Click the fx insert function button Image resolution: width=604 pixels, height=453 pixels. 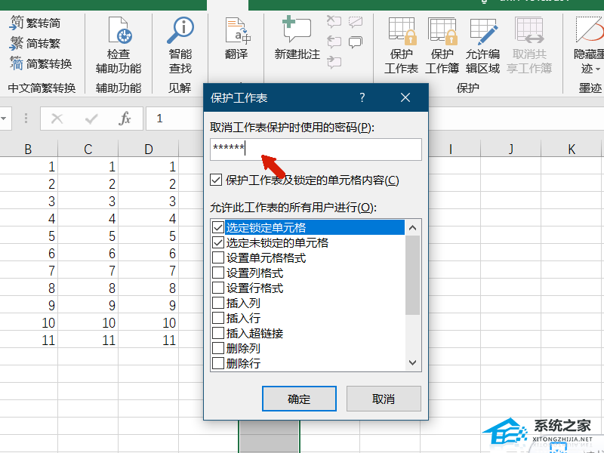125,119
